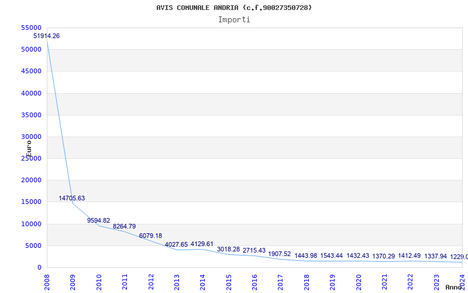Select the 8264.79 data label
This screenshot has width=468, height=293.
pos(124,226)
